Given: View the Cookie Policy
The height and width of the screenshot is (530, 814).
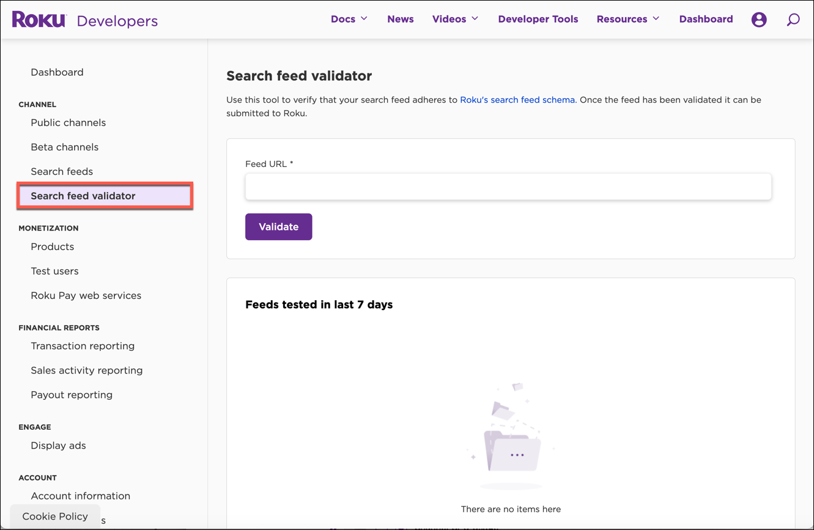Looking at the screenshot, I should click(54, 516).
